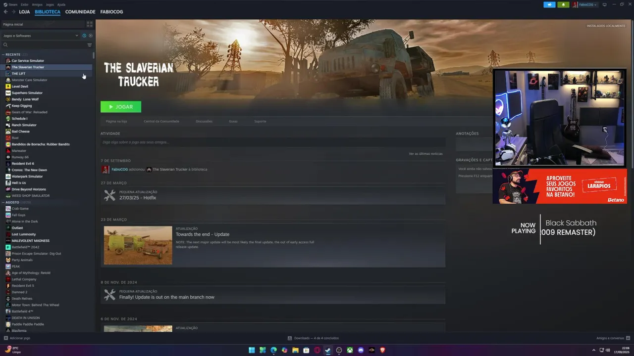Image resolution: width=634 pixels, height=356 pixels.
Task: Select Superhero Simulator game icon
Action: click(x=8, y=93)
